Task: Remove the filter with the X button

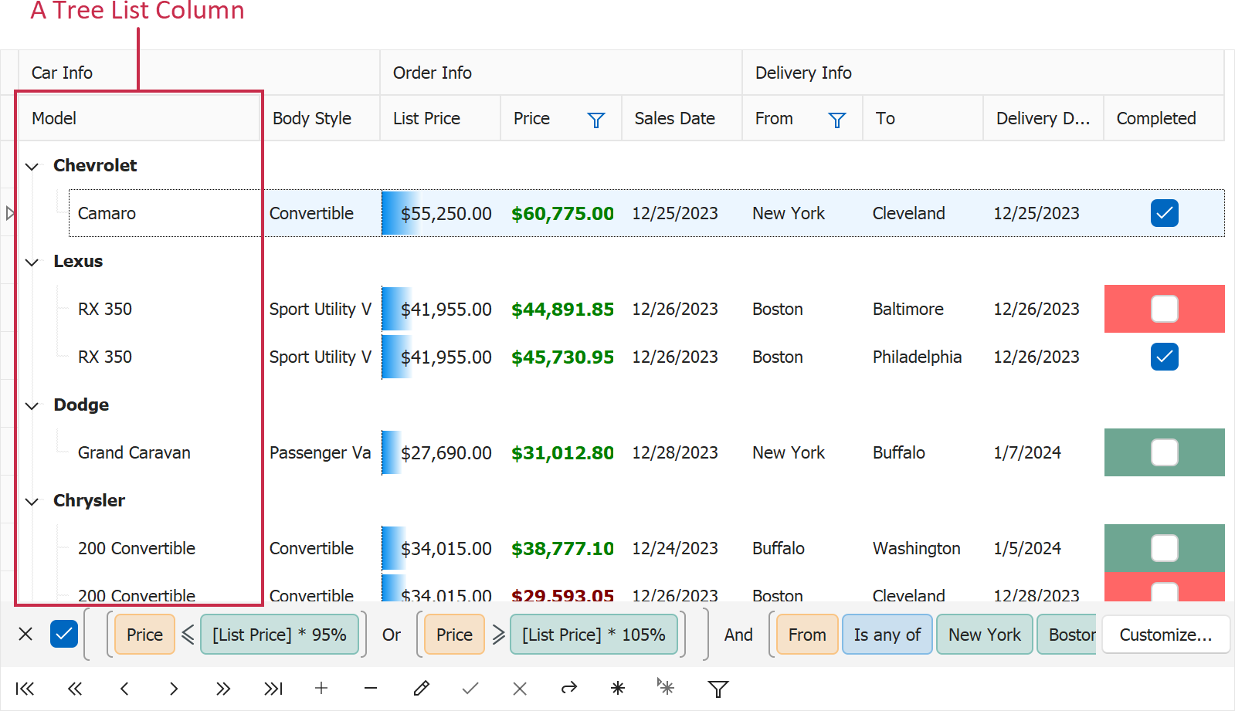Action: [25, 635]
